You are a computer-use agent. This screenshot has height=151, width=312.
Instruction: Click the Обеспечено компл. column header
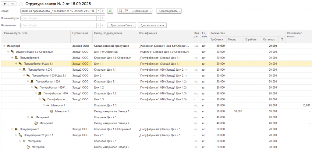[x=299, y=36]
